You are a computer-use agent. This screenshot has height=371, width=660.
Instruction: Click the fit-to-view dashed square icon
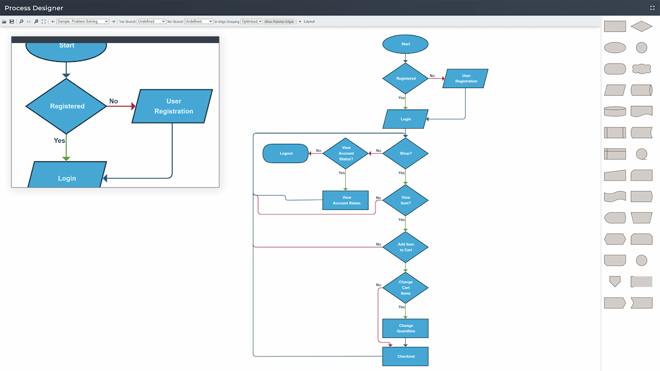point(43,21)
